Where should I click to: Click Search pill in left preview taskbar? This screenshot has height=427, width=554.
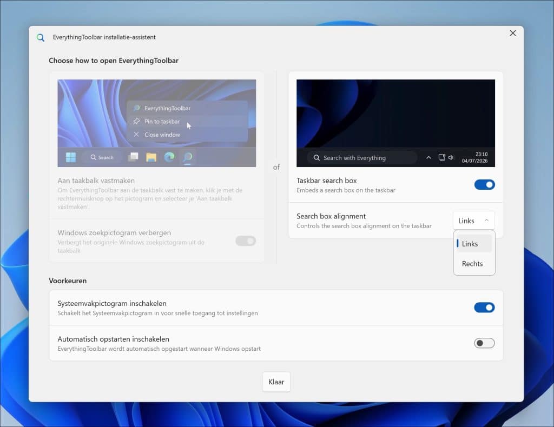click(102, 157)
